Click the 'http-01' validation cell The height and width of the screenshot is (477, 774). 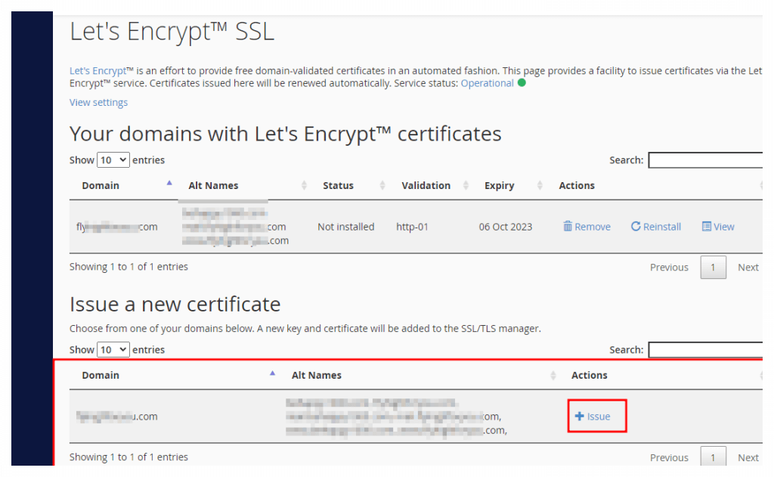(x=412, y=227)
